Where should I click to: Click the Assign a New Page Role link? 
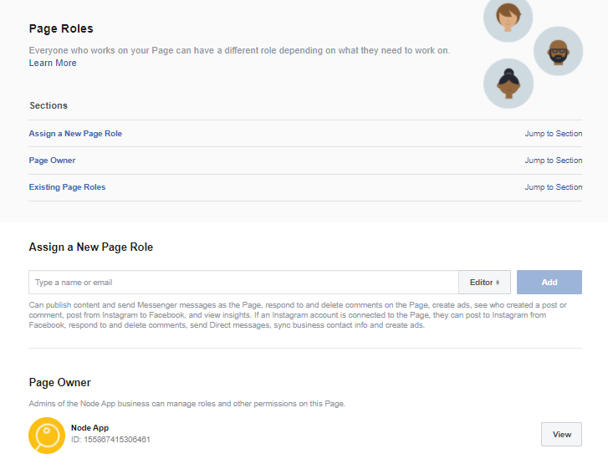pos(75,133)
